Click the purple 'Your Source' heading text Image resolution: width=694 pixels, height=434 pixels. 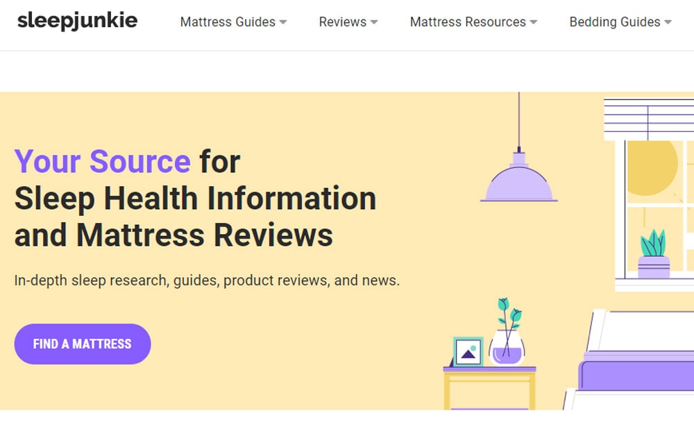[x=102, y=162]
